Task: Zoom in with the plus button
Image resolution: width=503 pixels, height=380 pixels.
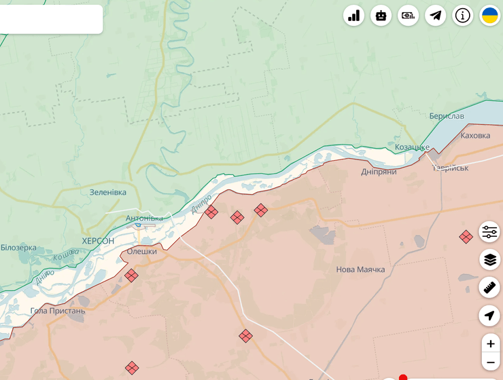Action: click(x=491, y=344)
